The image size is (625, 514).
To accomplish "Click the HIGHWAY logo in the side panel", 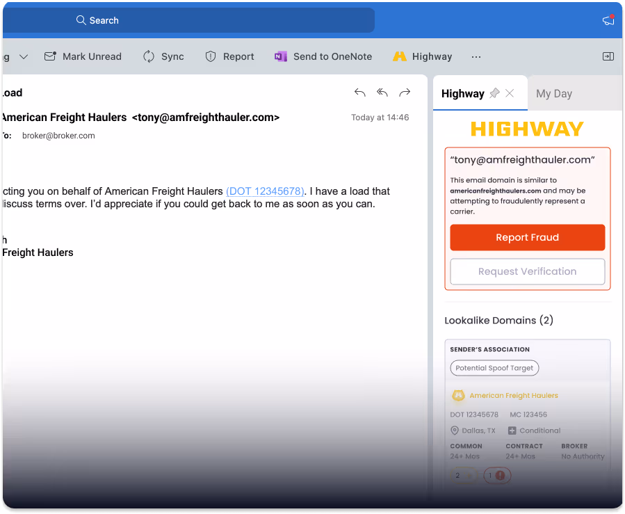I will (x=528, y=129).
